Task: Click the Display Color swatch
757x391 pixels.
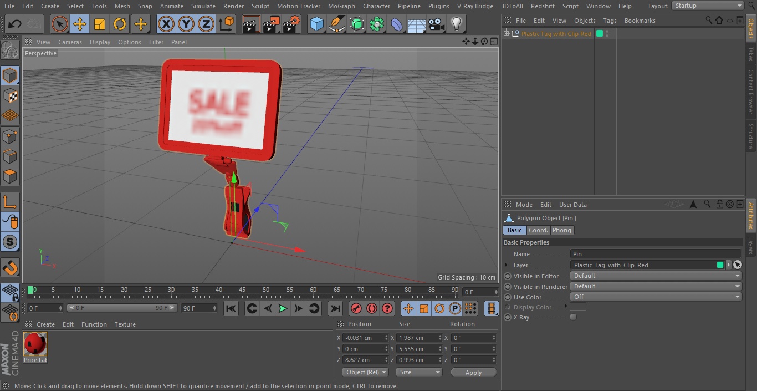Action: click(x=578, y=307)
